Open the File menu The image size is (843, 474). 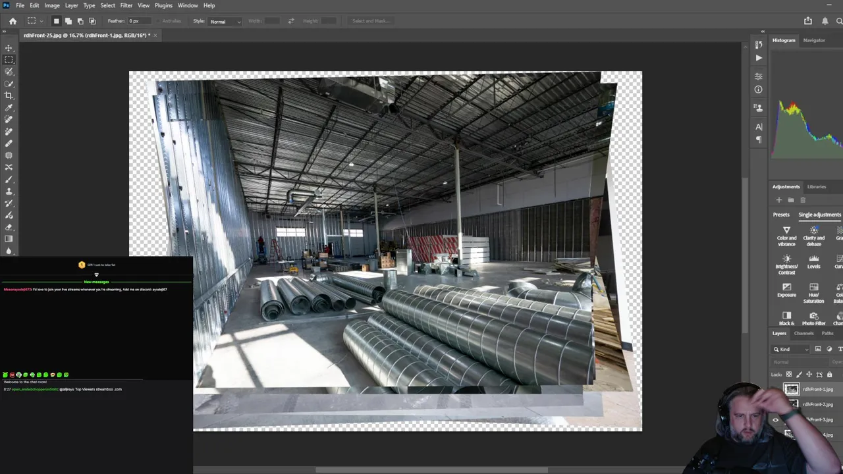20,5
